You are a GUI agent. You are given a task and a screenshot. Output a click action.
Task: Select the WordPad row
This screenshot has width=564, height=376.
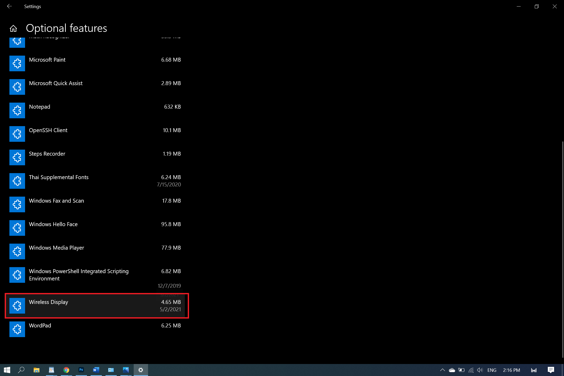[x=95, y=329]
